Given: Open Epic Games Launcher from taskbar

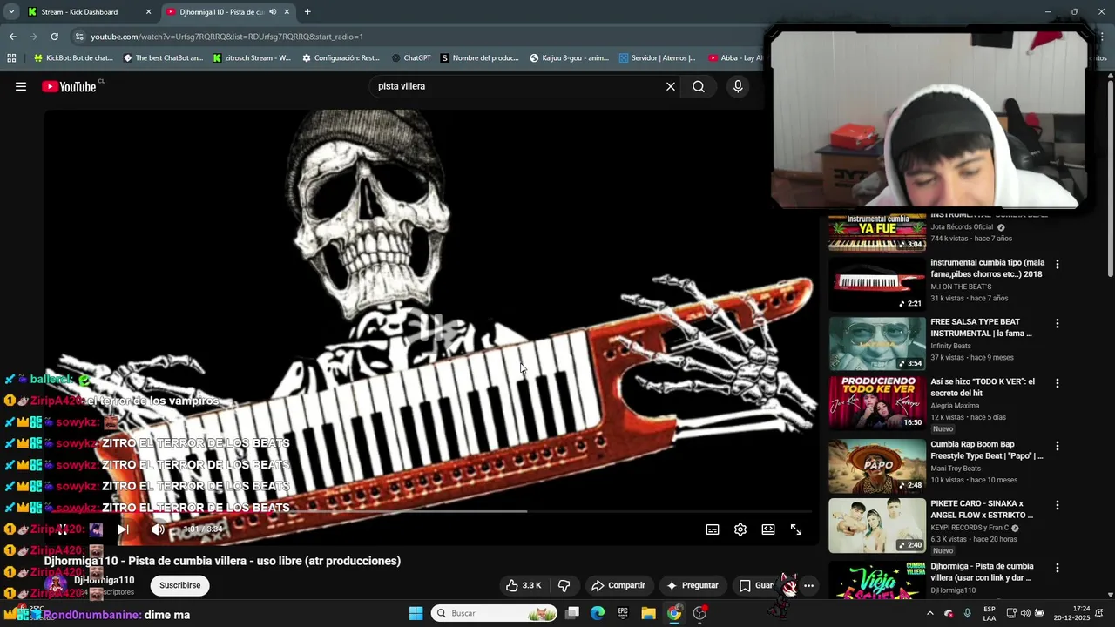Looking at the screenshot, I should tap(623, 613).
